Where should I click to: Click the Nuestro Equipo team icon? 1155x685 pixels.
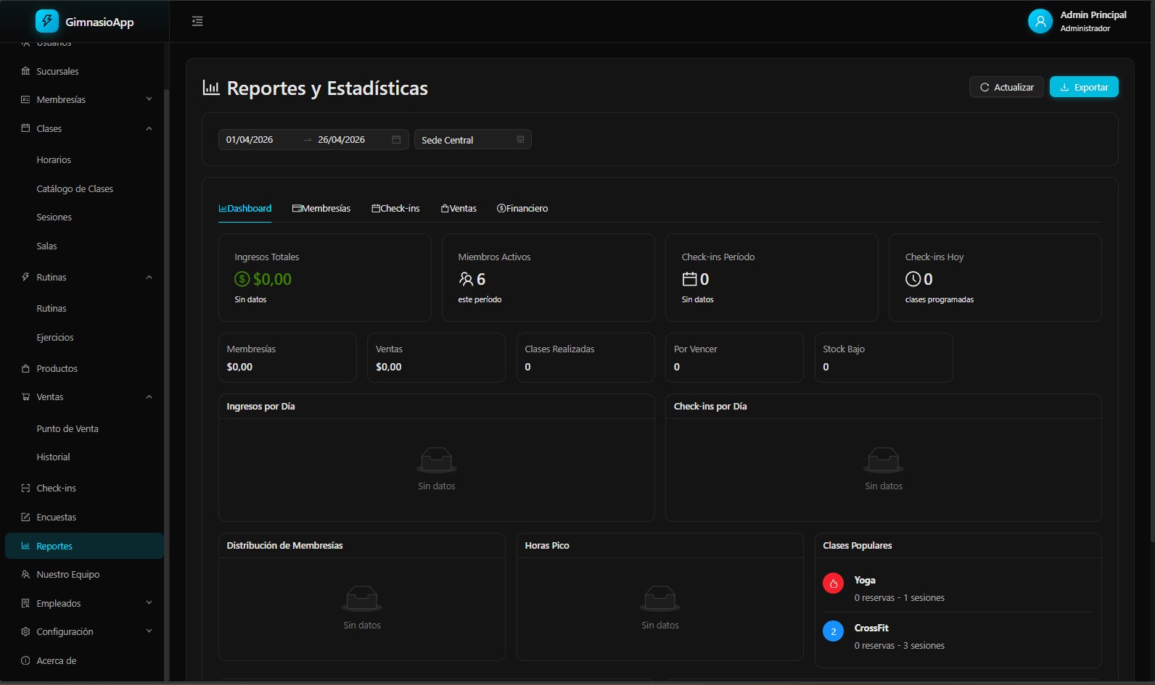25,574
